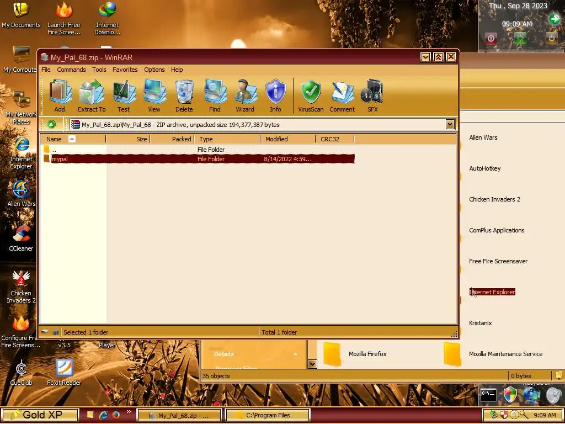Sort the list by Modified column

point(288,139)
